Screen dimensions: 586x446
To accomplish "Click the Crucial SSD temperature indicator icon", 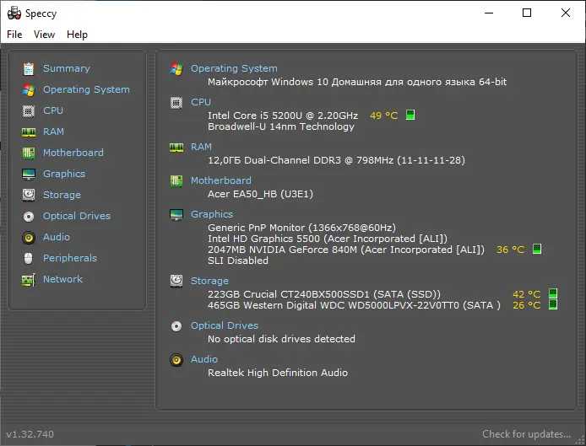I will [x=553, y=293].
